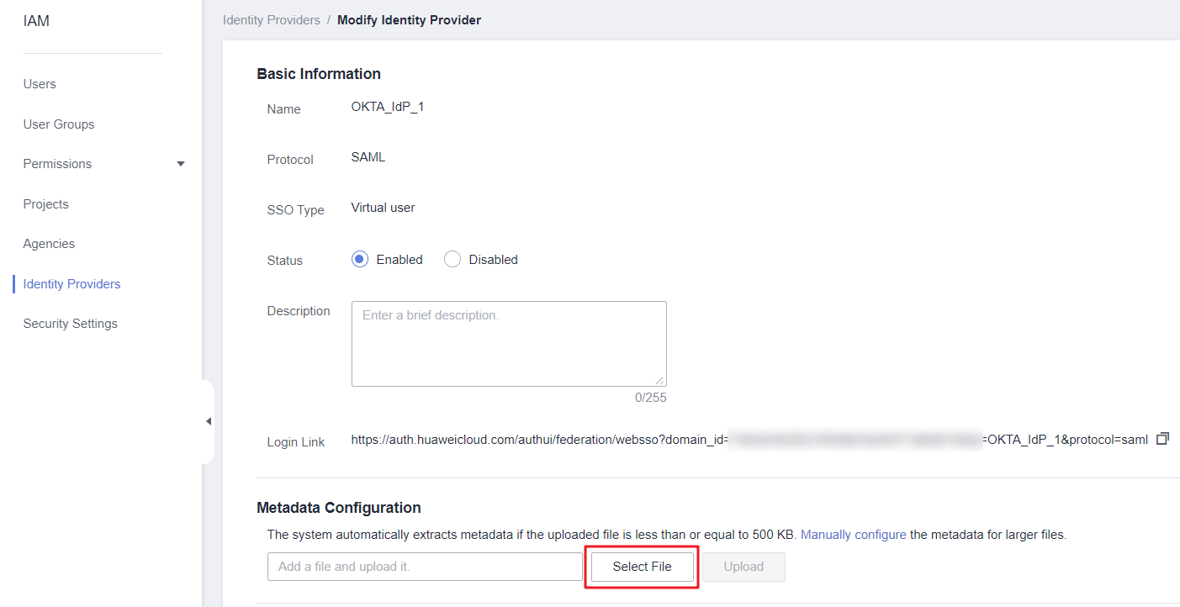This screenshot has height=607, width=1180.
Task: Go to Projects in the sidebar
Action: (x=46, y=204)
